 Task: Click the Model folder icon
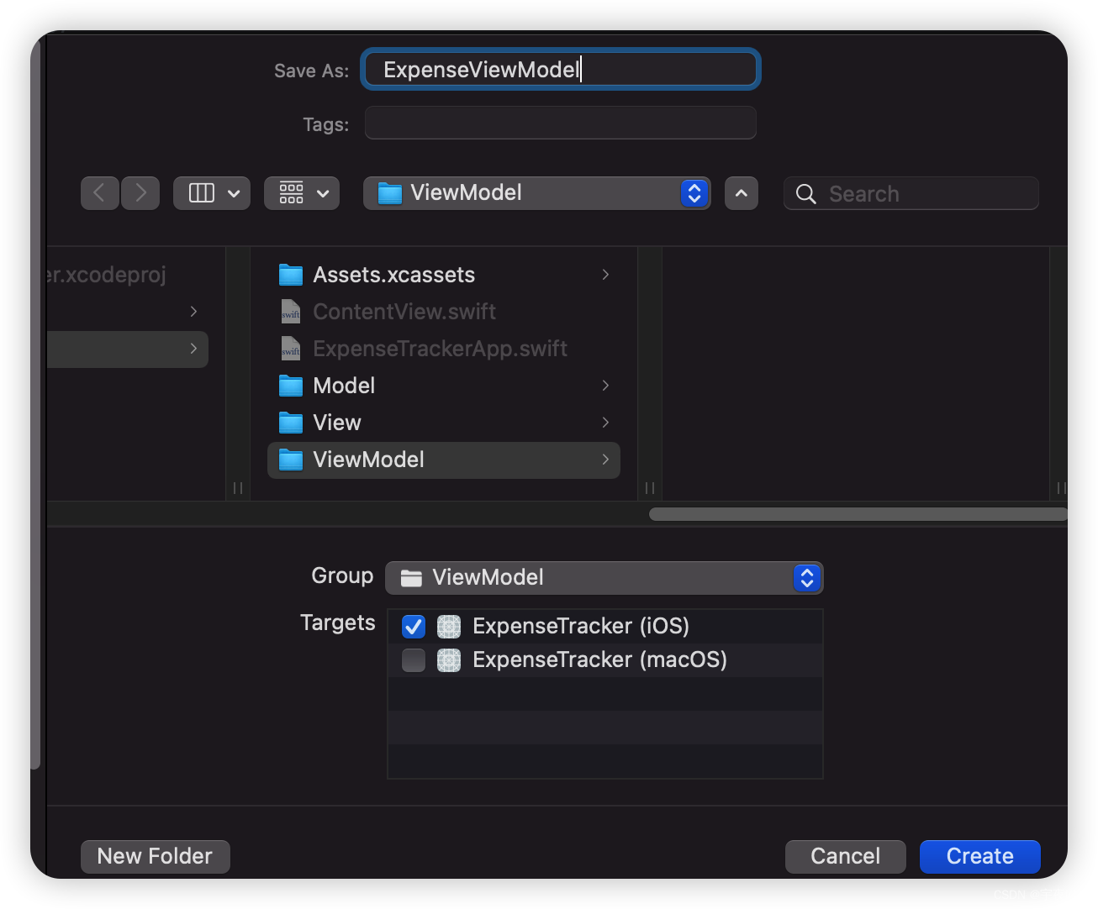click(291, 386)
